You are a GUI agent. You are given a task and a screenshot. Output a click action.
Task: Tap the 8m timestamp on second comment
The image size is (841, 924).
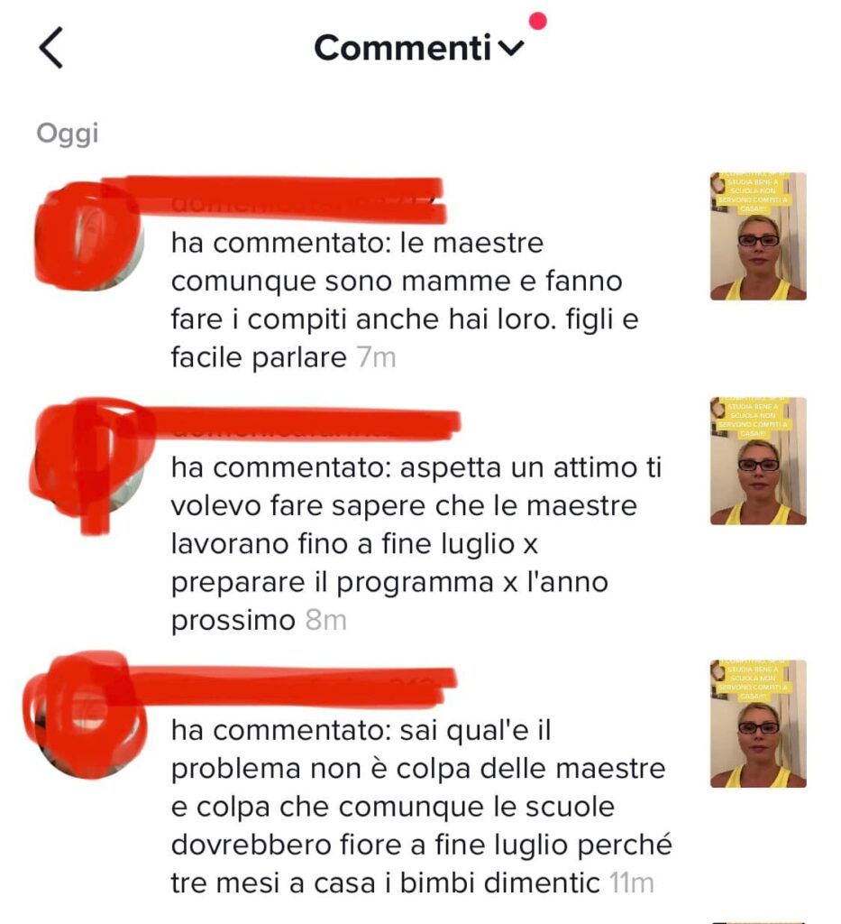326,620
